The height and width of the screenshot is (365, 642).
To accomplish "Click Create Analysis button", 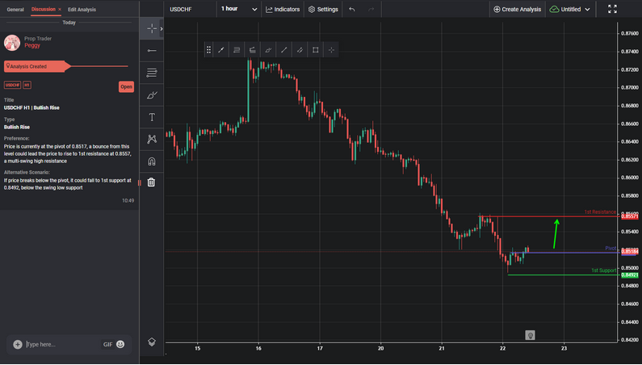I will (517, 9).
